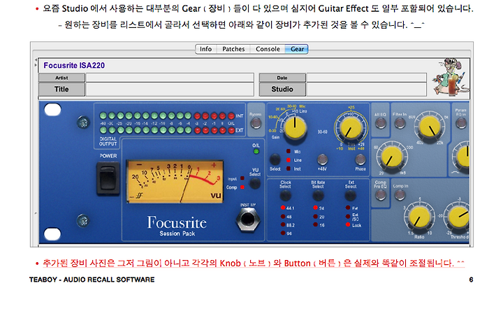Screen dimensions: 503x318
Task: Click the Lock LED under Ext Select
Action: pos(348,225)
